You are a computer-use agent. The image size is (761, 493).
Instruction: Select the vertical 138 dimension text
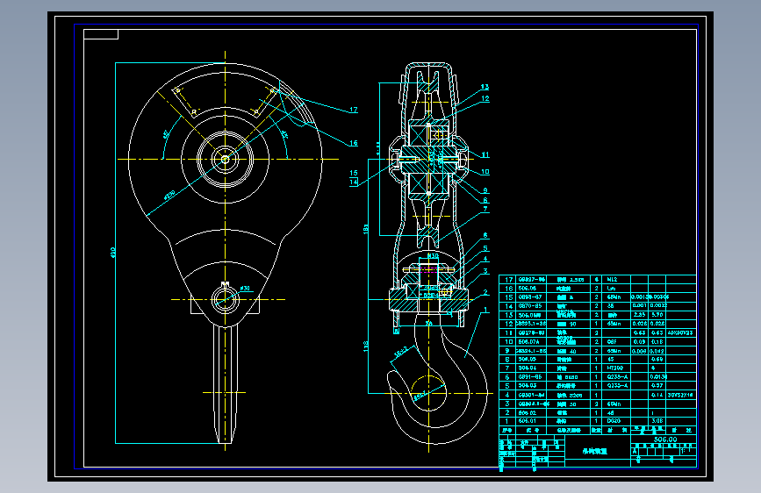[366, 346]
